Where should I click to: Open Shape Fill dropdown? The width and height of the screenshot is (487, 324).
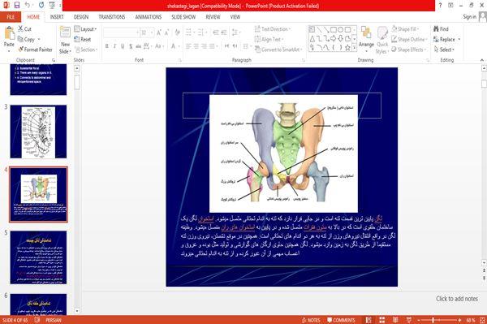pyautogui.click(x=405, y=29)
